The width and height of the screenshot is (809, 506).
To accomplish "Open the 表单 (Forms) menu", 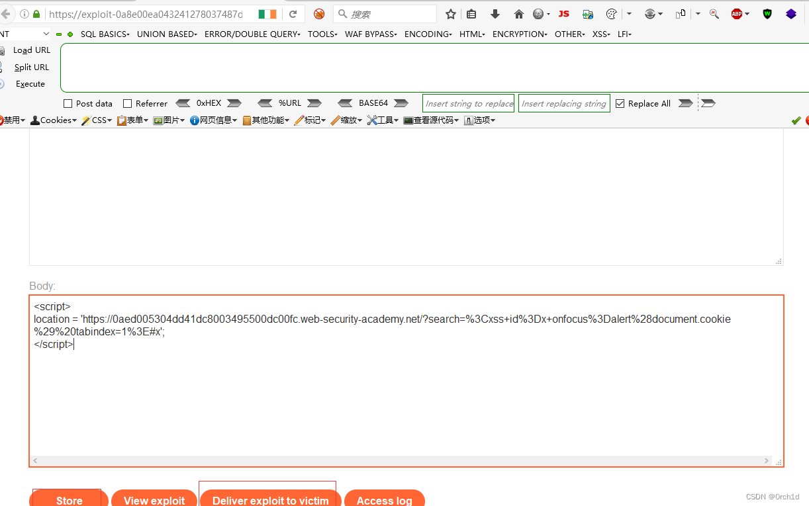I will (x=132, y=120).
